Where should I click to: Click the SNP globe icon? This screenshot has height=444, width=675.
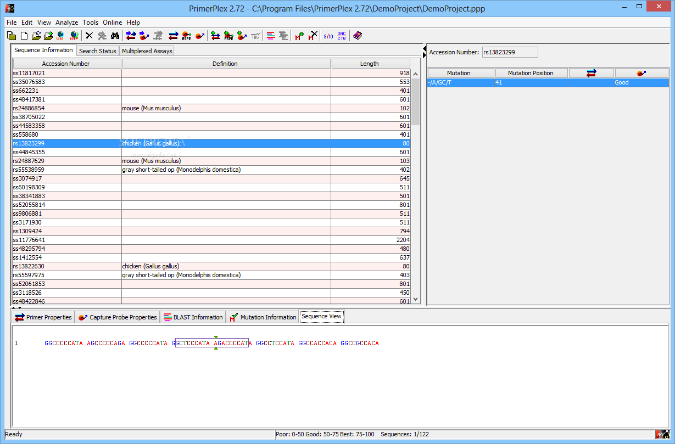[74, 36]
